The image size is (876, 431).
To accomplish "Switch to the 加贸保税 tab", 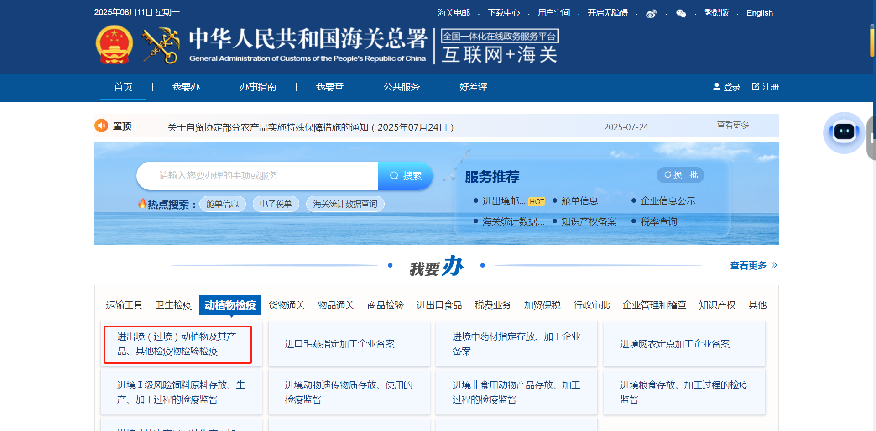I will pyautogui.click(x=542, y=305).
